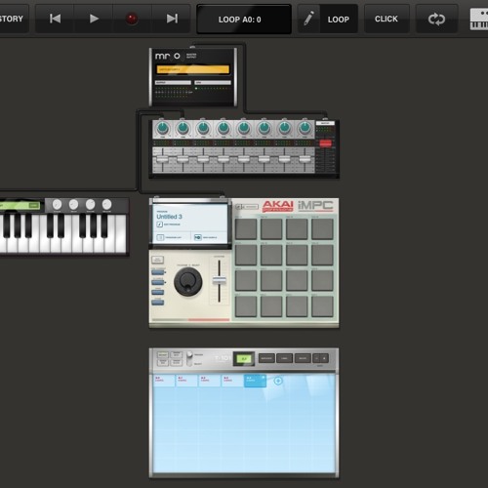Click the third white knob on the keyboard device
Screen dimensions: 488x488
click(90, 204)
